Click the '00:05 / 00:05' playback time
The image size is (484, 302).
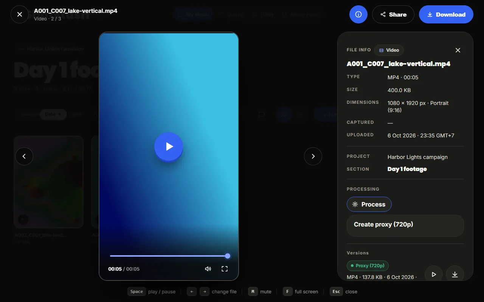click(x=124, y=269)
